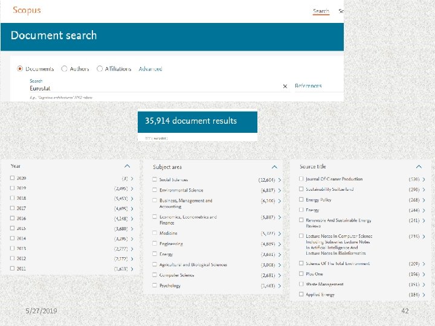435x326 pixels.
Task: Select the Authors radio button
Action: pyautogui.click(x=64, y=68)
